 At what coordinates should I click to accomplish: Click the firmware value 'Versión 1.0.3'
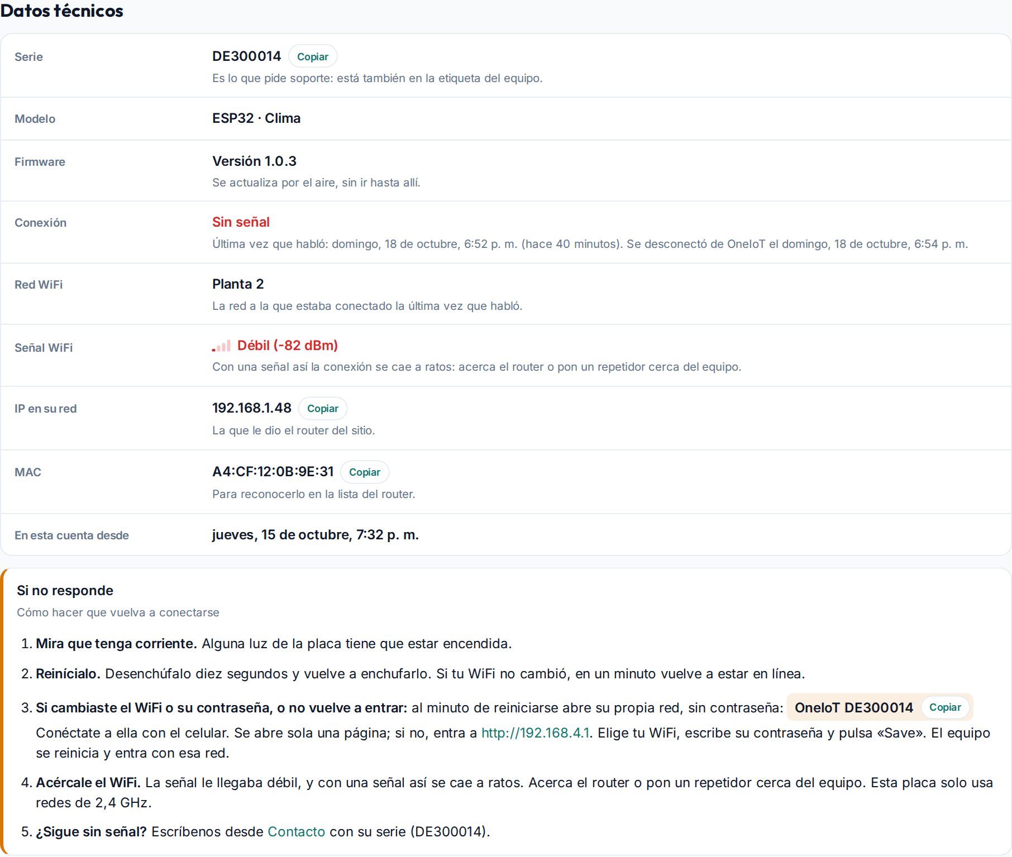point(254,161)
